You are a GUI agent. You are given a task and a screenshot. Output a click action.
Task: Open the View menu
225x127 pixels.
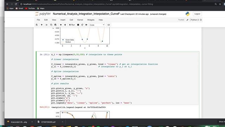[54, 20]
